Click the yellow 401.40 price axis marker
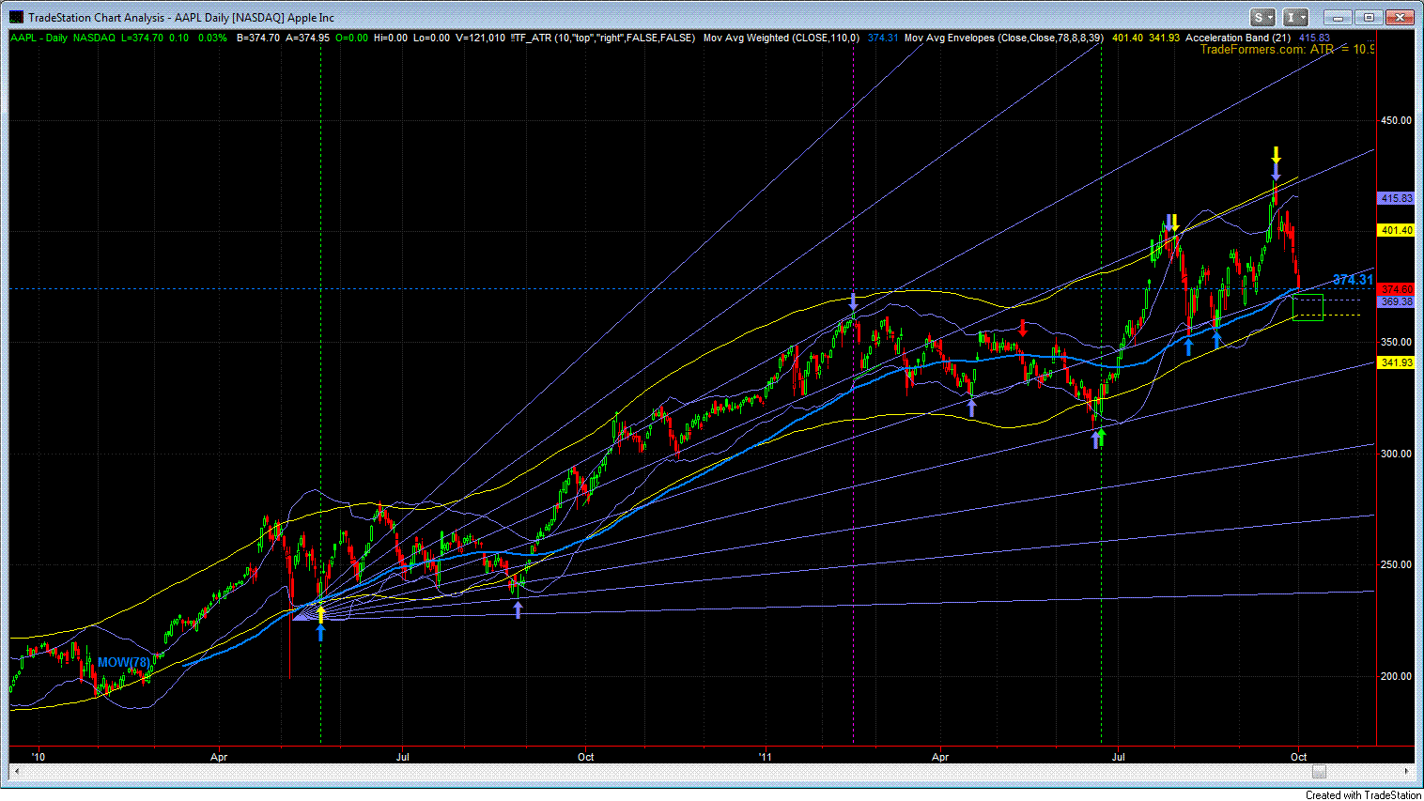The width and height of the screenshot is (1424, 801). [x=1396, y=230]
